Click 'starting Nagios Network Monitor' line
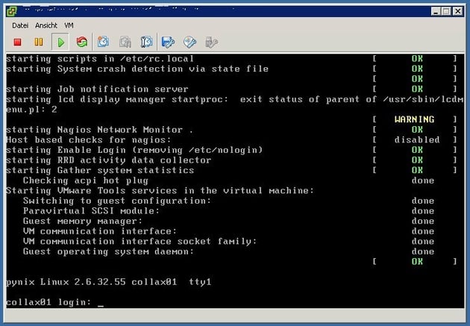470x326 pixels. (x=99, y=130)
